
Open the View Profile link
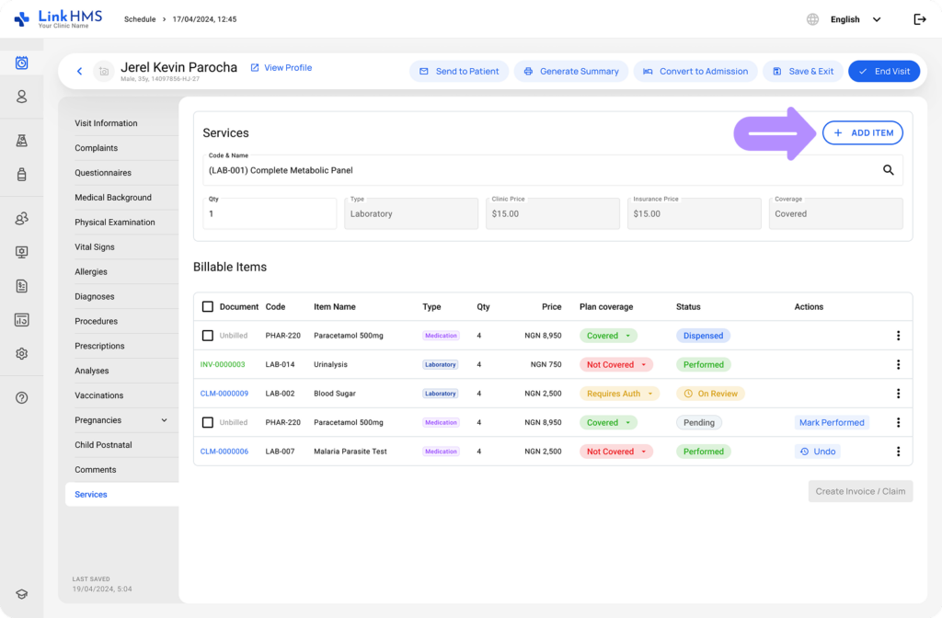tap(281, 68)
